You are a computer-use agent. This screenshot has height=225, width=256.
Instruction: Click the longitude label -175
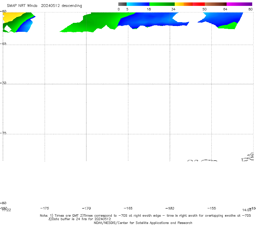45,208
